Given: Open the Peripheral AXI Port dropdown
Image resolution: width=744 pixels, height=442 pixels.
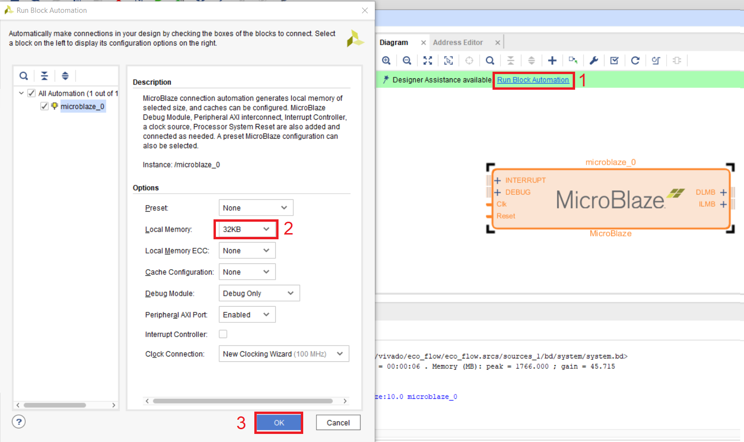Looking at the screenshot, I should click(247, 314).
